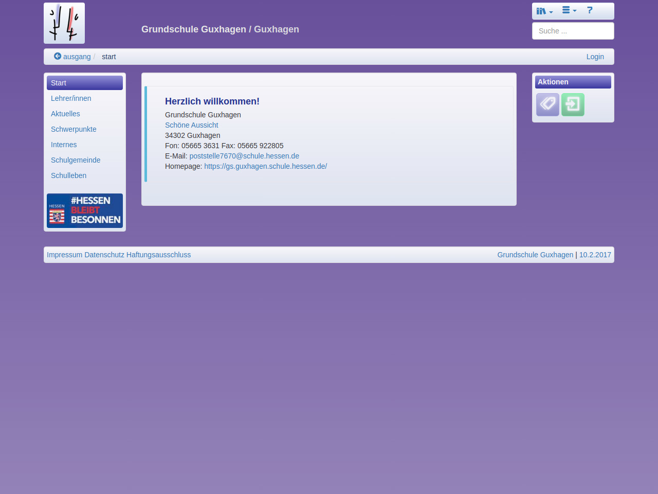
Task: Open the Hessen bleibt besonnen banner
Action: [85, 210]
